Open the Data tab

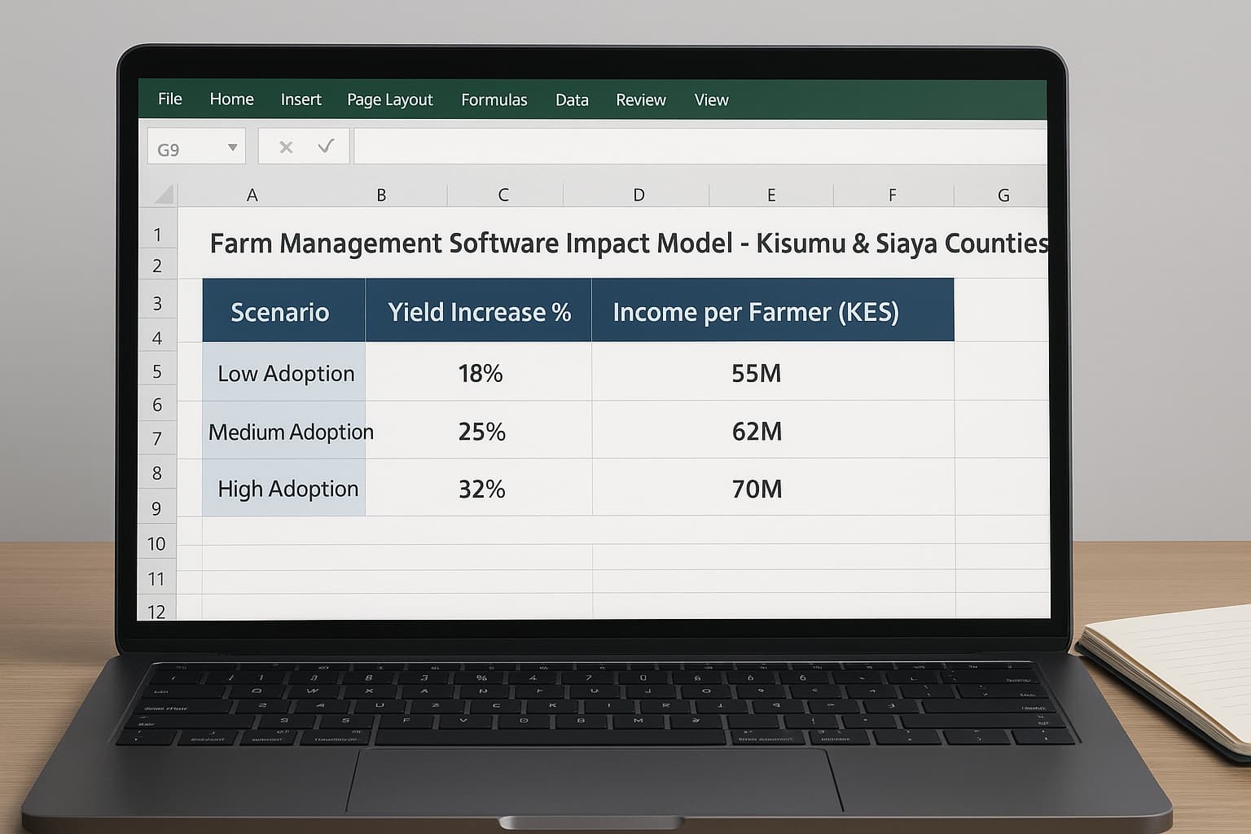(572, 99)
